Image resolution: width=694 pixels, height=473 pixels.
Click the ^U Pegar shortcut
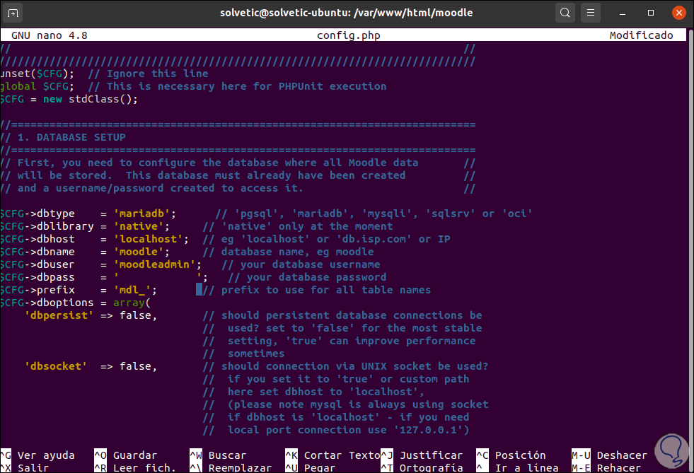(x=311, y=467)
